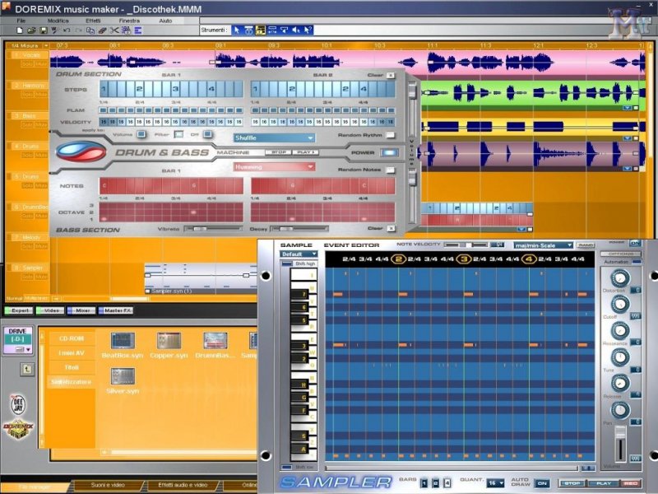The height and width of the screenshot is (494, 658).
Task: Click the copy icon in the toolbar
Action: 90,30
